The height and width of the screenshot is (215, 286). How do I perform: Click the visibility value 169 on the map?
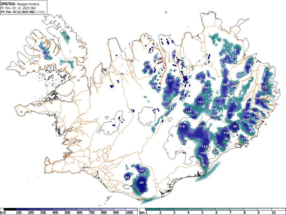225,85
